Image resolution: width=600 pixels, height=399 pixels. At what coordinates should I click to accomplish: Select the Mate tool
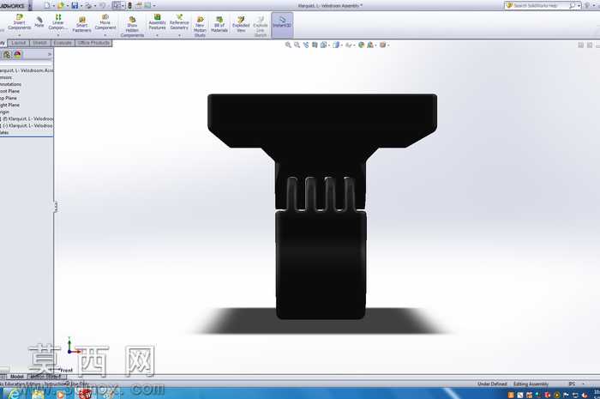point(39,21)
